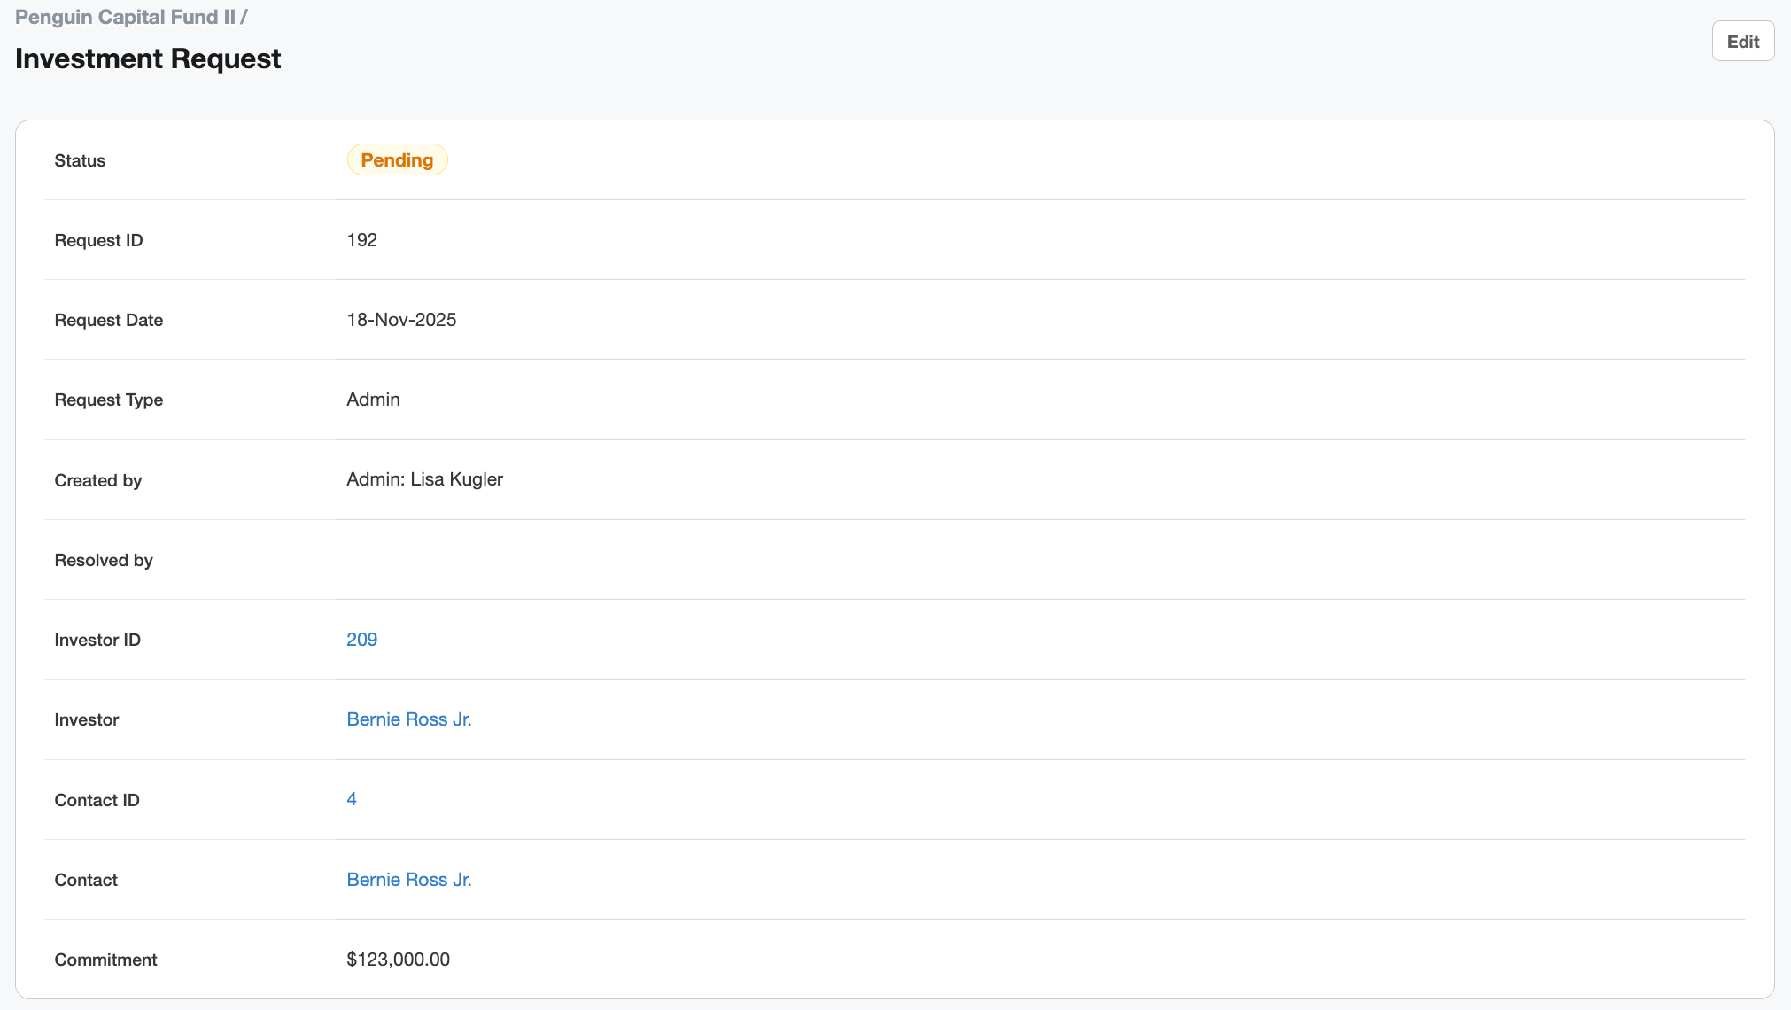Image resolution: width=1791 pixels, height=1010 pixels.
Task: Click the commitment amount $123,000.00
Action: click(x=398, y=959)
